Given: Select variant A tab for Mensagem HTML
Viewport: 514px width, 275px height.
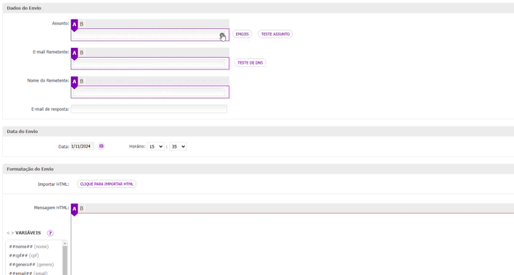Looking at the screenshot, I should click(x=74, y=209).
